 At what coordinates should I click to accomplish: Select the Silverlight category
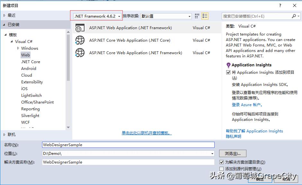coord(30,115)
